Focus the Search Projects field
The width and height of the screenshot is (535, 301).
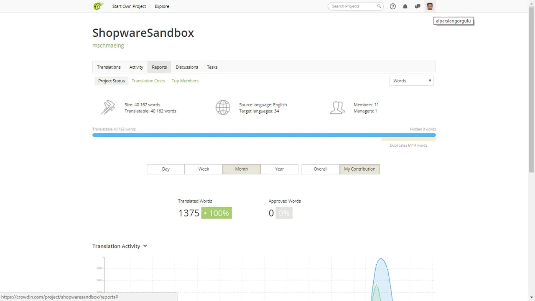tap(356, 6)
